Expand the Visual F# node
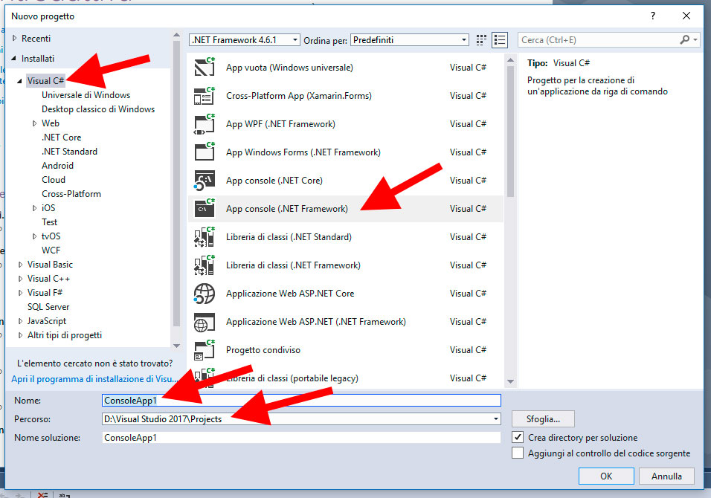Screen dimensions: 711x498 coord(20,293)
